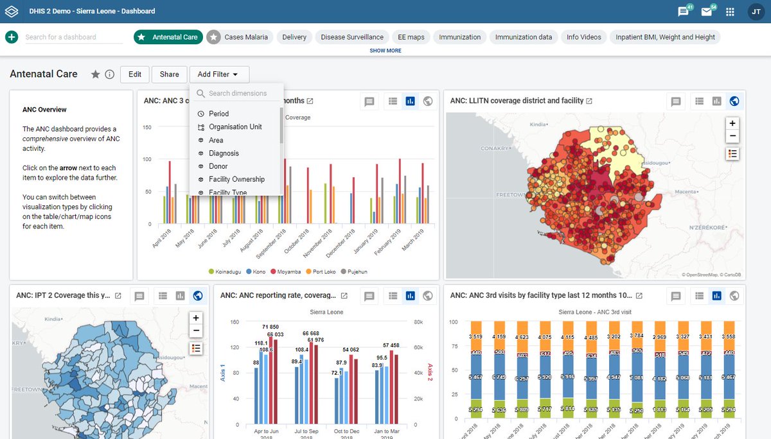
Task: Click the Share button
Action: (169, 74)
